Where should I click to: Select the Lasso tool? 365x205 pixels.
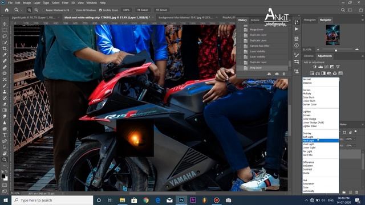5,36
